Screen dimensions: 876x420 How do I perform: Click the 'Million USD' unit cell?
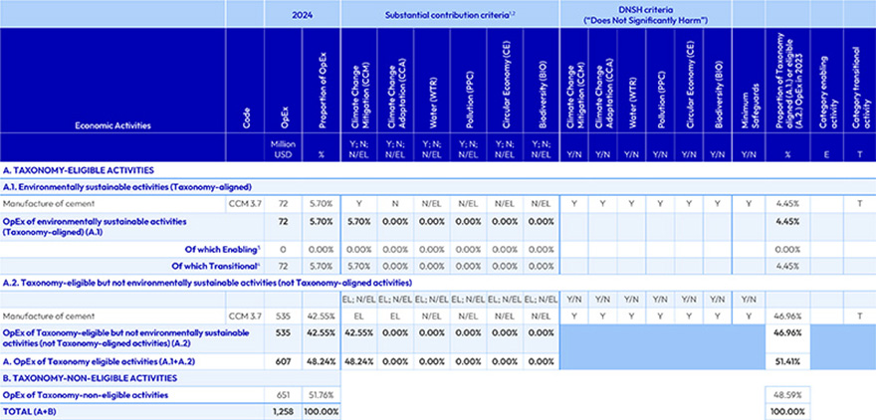(283, 148)
